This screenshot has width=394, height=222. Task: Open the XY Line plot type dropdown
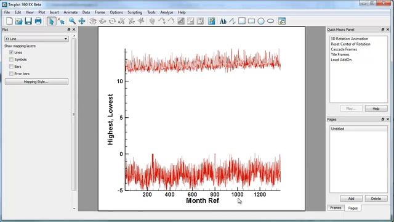click(x=36, y=39)
